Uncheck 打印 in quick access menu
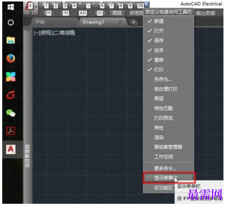The width and height of the screenshot is (229, 206). (169, 70)
